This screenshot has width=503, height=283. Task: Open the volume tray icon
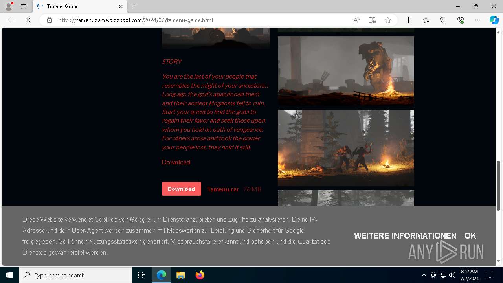(x=452, y=275)
